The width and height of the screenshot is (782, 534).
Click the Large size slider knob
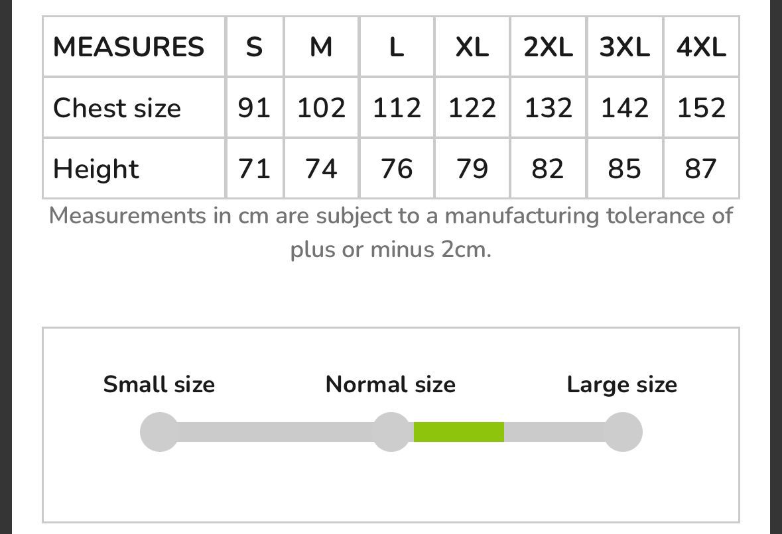[623, 432]
